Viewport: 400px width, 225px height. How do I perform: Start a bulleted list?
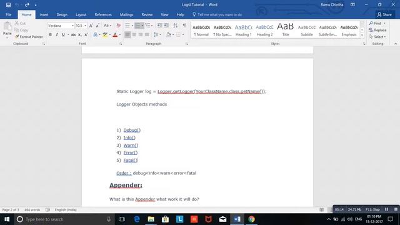coord(127,26)
